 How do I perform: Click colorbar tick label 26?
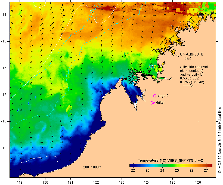point(191,171)
